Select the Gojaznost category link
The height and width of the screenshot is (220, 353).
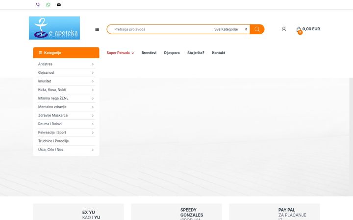click(x=46, y=72)
